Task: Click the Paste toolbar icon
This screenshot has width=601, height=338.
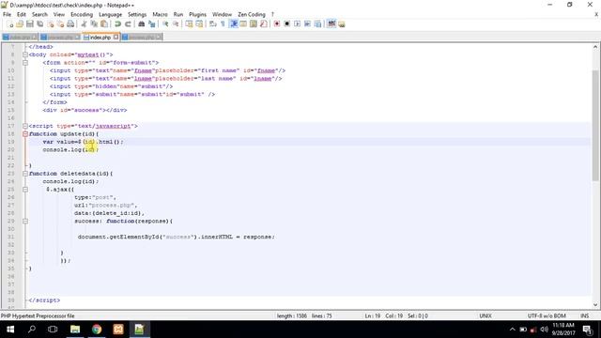Action: 104,24
